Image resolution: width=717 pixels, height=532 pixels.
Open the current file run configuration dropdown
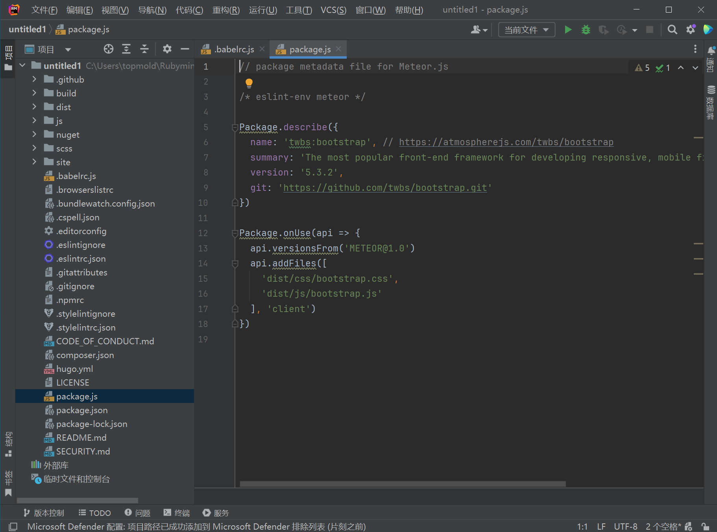pyautogui.click(x=527, y=30)
